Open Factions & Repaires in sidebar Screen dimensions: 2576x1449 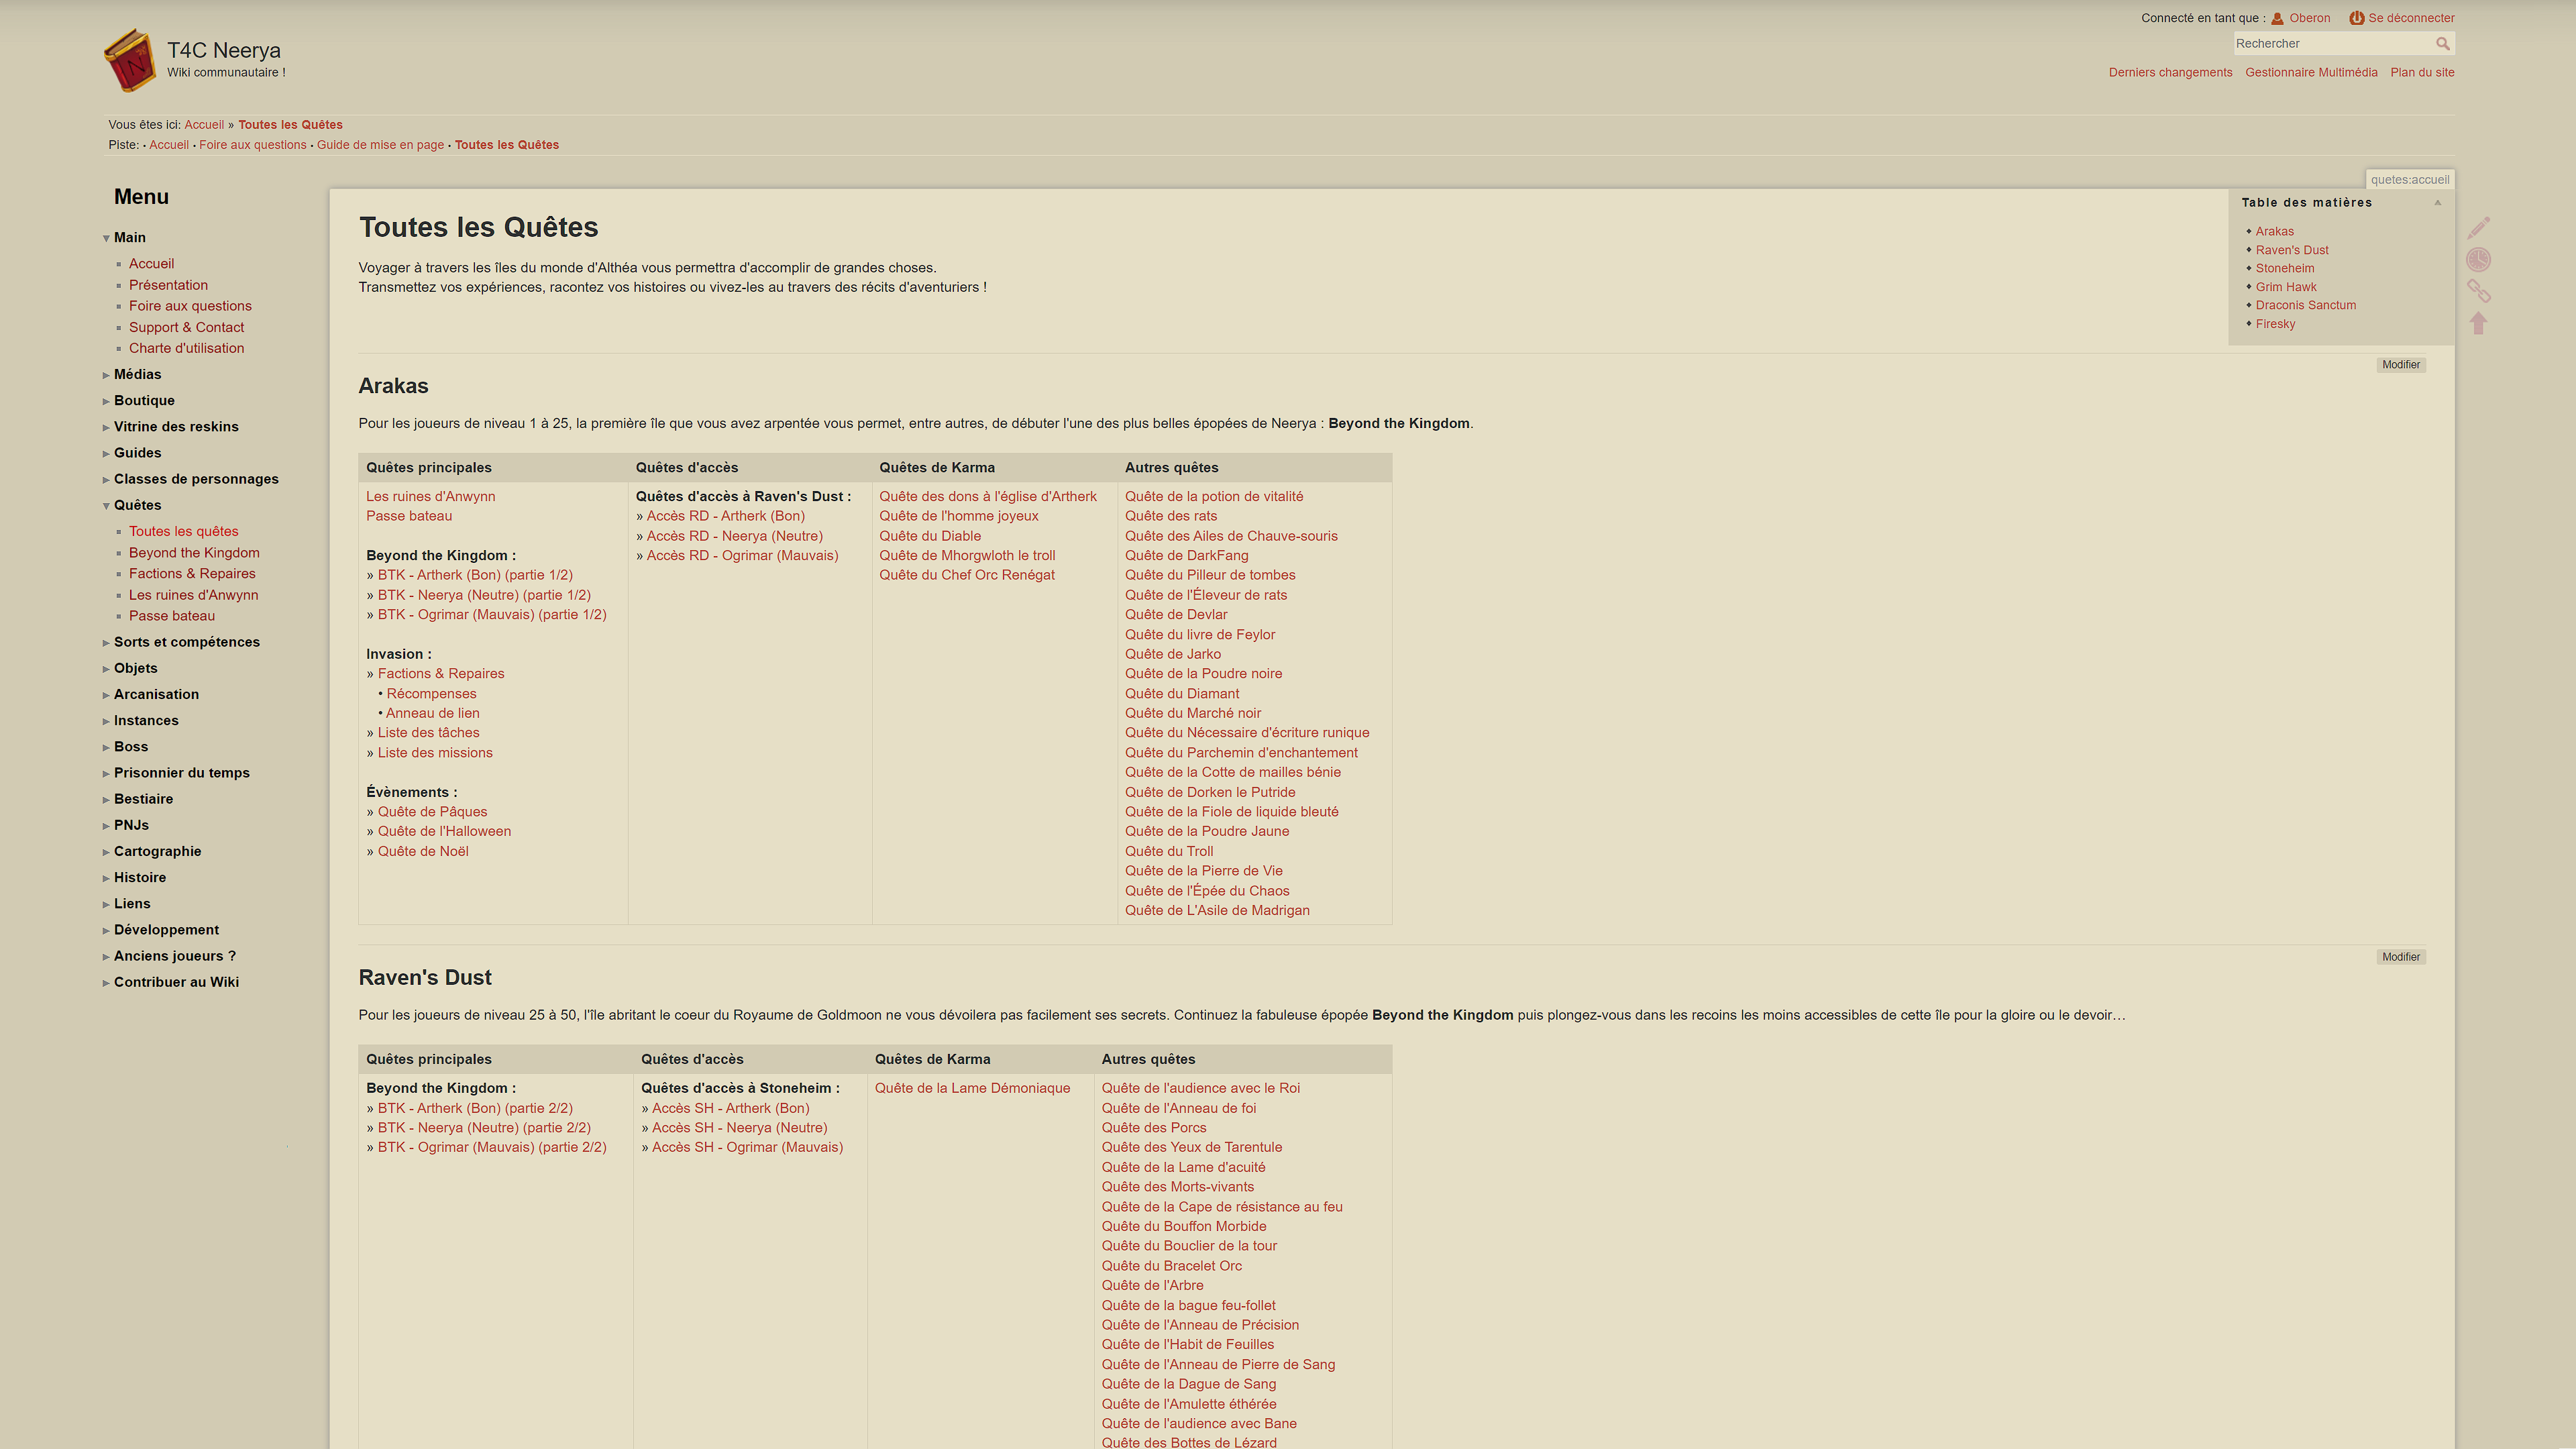tap(192, 573)
